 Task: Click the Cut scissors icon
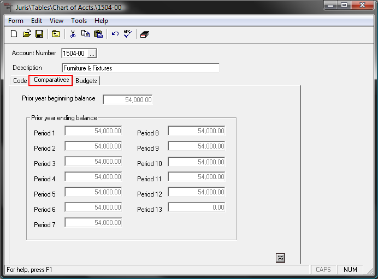click(x=72, y=34)
